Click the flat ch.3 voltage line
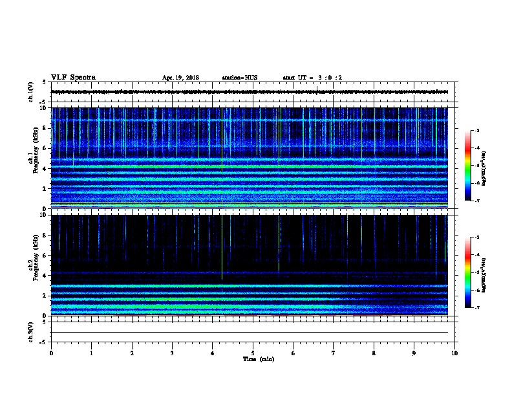 pos(250,333)
